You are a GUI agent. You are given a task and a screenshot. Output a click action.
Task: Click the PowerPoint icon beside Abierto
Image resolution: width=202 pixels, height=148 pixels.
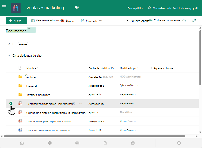pyautogui.click(x=62, y=20)
